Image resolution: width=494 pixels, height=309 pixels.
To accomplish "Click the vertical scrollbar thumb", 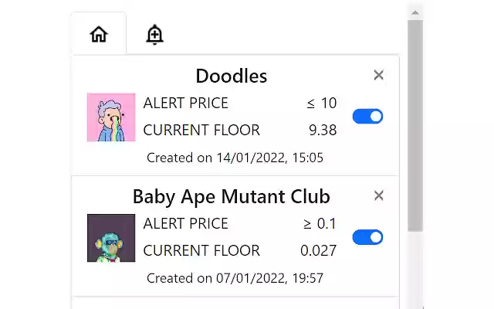I will [x=415, y=124].
